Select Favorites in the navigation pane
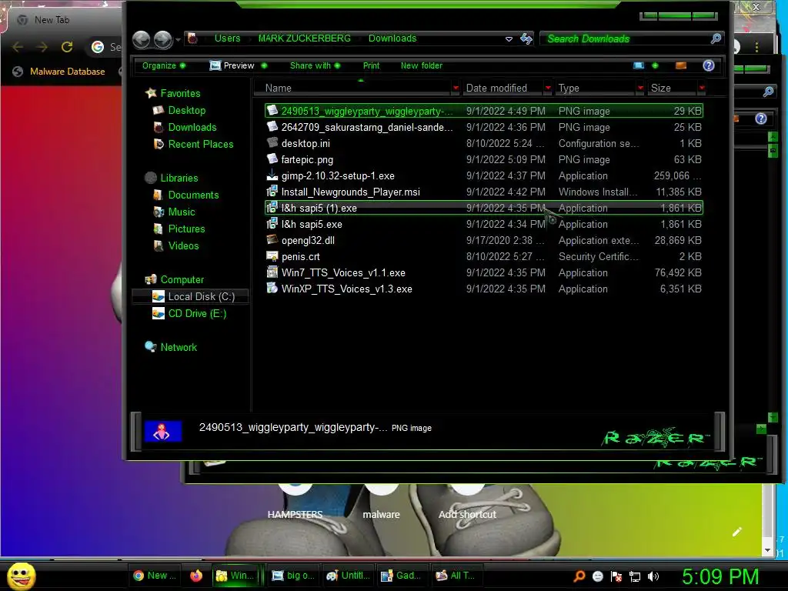The width and height of the screenshot is (788, 591). pos(173,93)
